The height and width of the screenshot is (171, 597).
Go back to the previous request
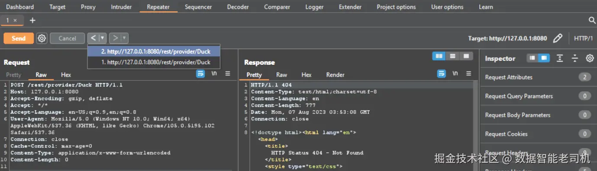pos(93,38)
